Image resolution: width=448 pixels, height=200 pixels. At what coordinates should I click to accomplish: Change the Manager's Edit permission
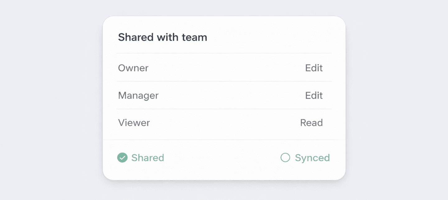coord(314,95)
